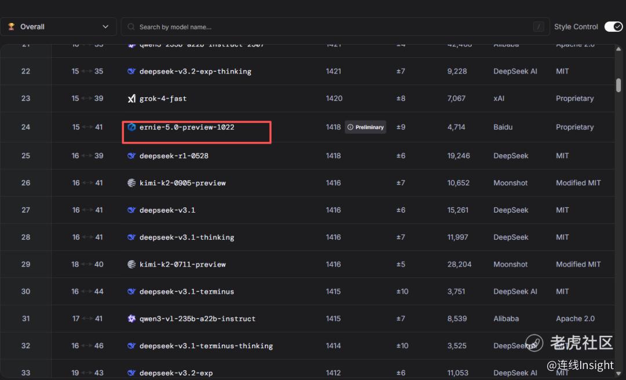Click the slash shortcut hint in search
The image size is (626, 380).
coord(538,27)
